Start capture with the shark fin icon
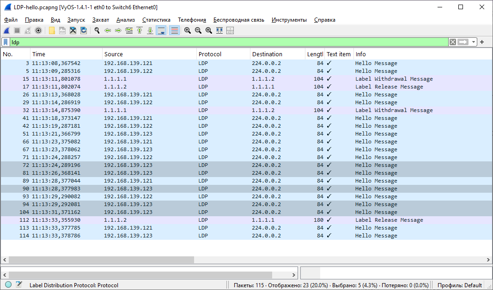 point(7,30)
